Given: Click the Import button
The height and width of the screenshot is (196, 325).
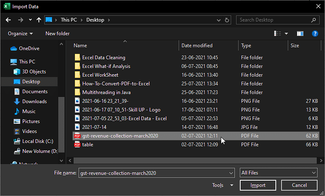Looking at the screenshot, I should pos(258,185).
